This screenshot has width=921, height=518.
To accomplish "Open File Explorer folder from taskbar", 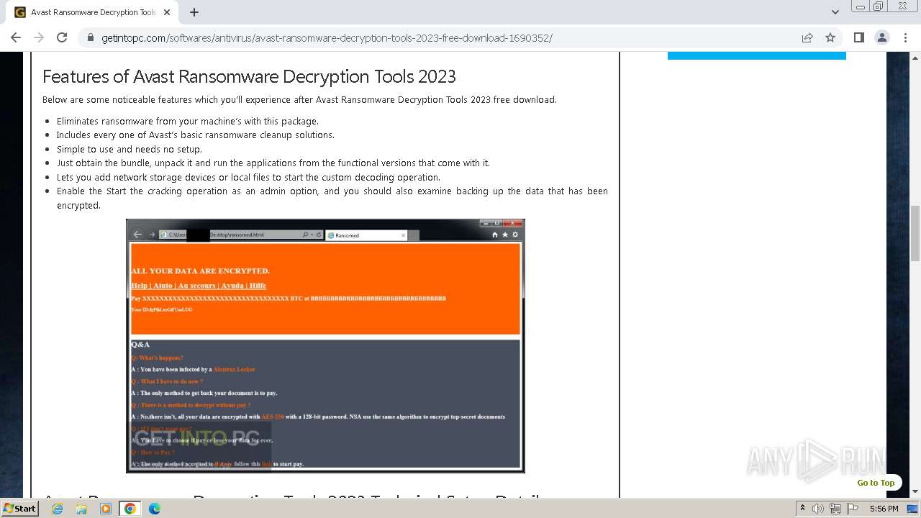I will (81, 509).
